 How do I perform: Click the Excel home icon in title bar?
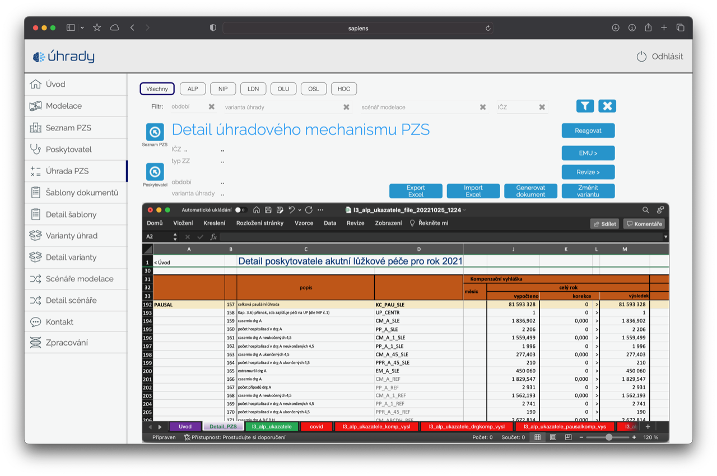coord(256,210)
